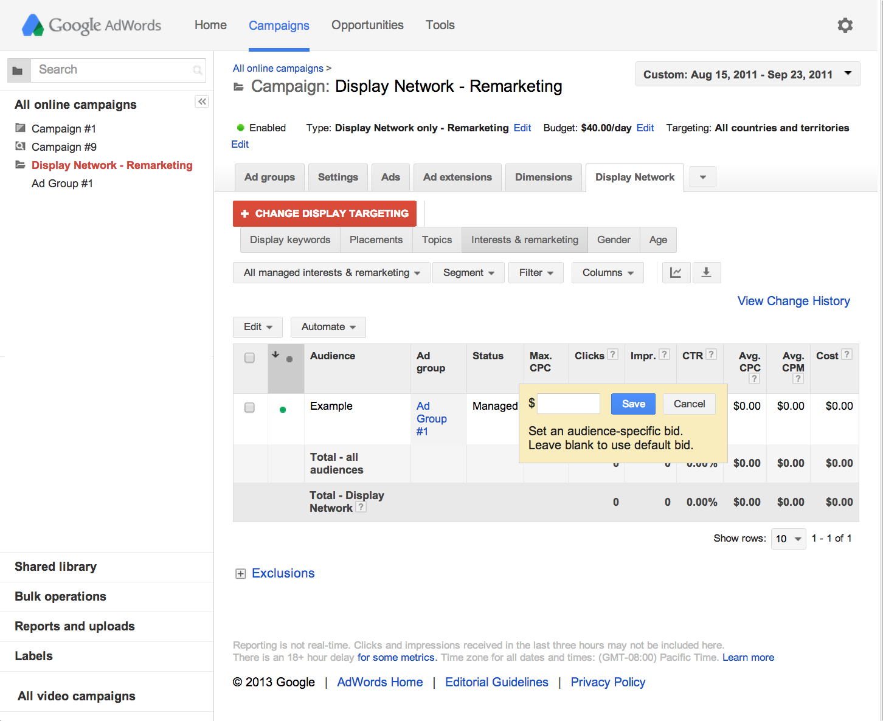Open the Opportunities menu
Image resolution: width=883 pixels, height=721 pixels.
(x=367, y=25)
